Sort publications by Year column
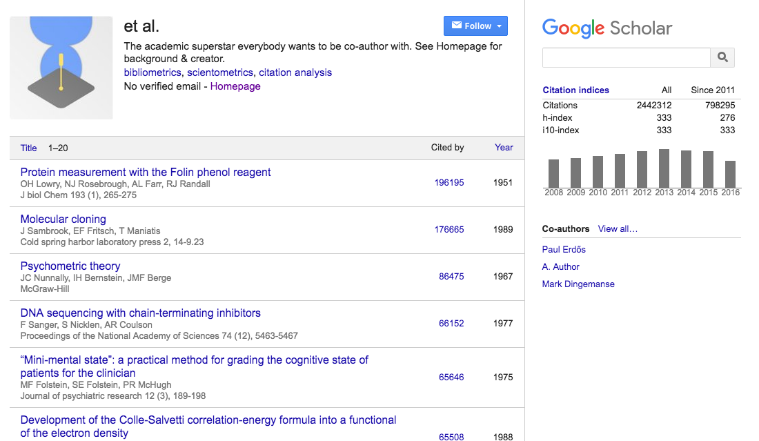This screenshot has height=441, width=759. (504, 147)
